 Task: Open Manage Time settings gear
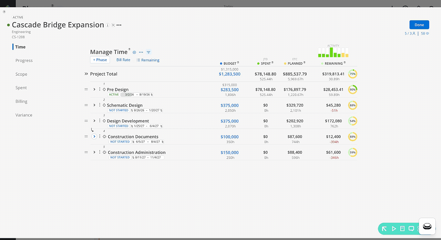pyautogui.click(x=134, y=52)
